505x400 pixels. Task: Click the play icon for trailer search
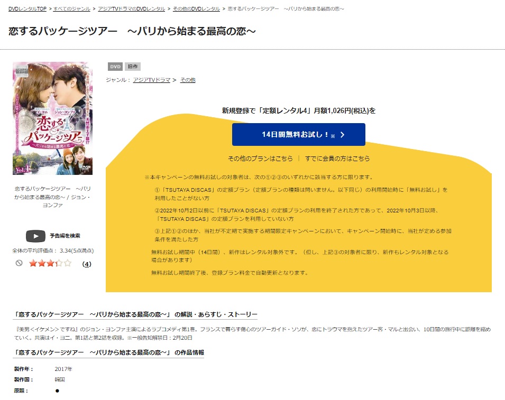click(35, 236)
